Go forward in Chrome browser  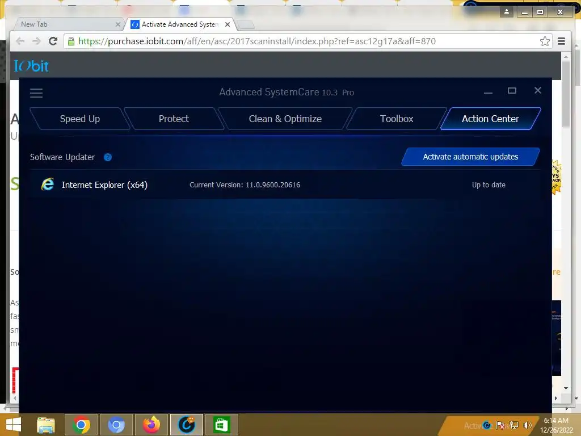coord(36,41)
